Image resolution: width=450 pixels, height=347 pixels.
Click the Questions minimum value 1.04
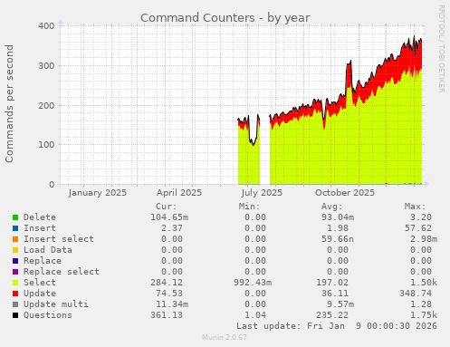pos(255,315)
